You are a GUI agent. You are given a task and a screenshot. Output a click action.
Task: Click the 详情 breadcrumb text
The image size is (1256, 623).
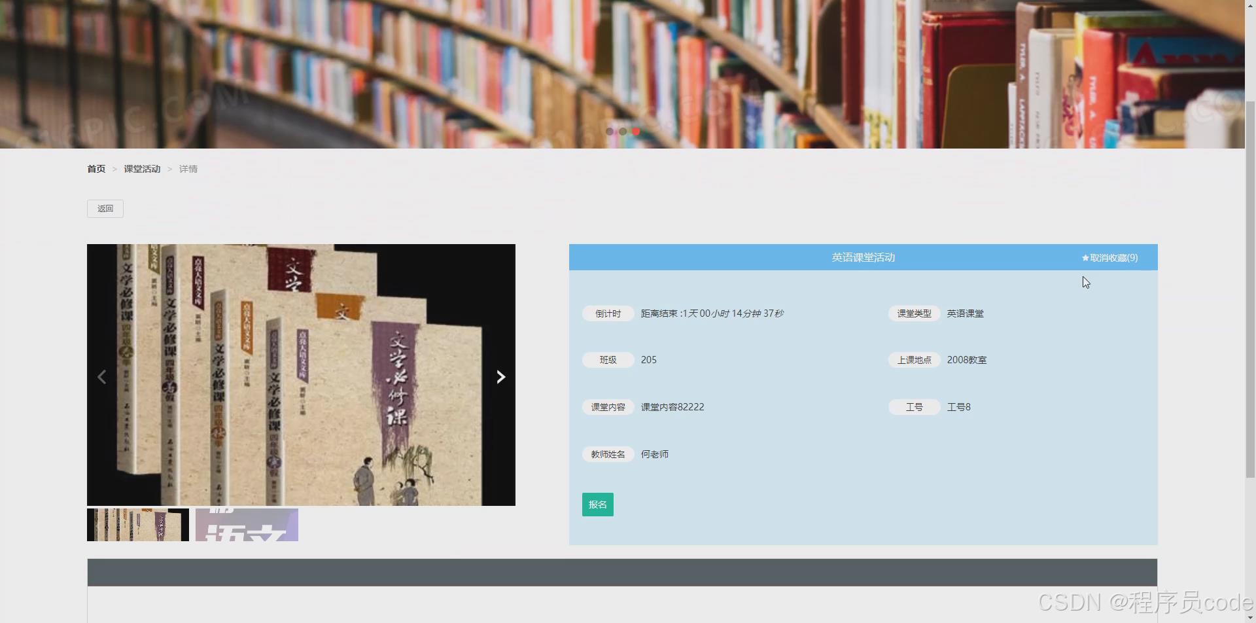[188, 169]
